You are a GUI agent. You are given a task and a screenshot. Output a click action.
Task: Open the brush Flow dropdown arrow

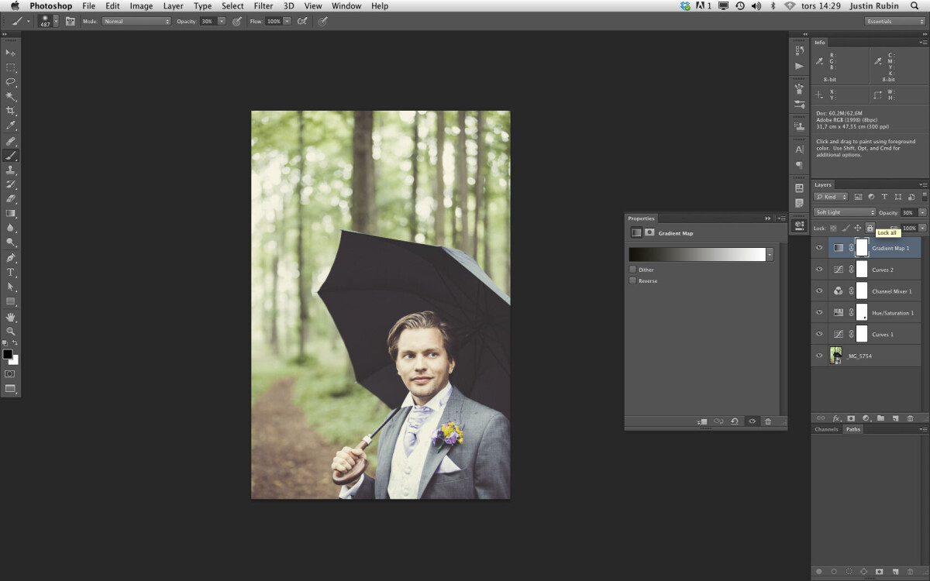click(287, 22)
